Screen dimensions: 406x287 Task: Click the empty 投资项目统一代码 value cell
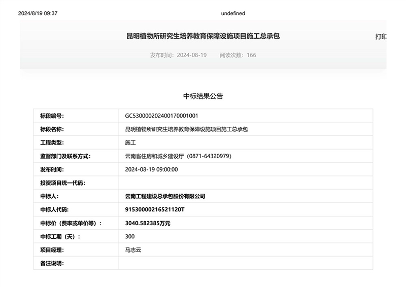coord(245,183)
